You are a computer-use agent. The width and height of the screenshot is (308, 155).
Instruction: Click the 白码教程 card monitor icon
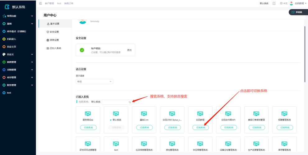click(200, 113)
